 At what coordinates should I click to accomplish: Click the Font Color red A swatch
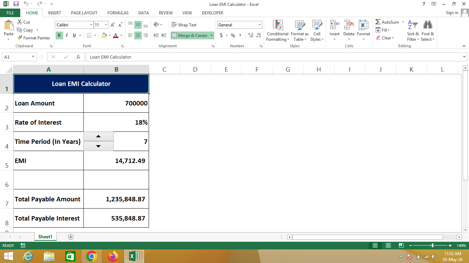[x=116, y=35]
